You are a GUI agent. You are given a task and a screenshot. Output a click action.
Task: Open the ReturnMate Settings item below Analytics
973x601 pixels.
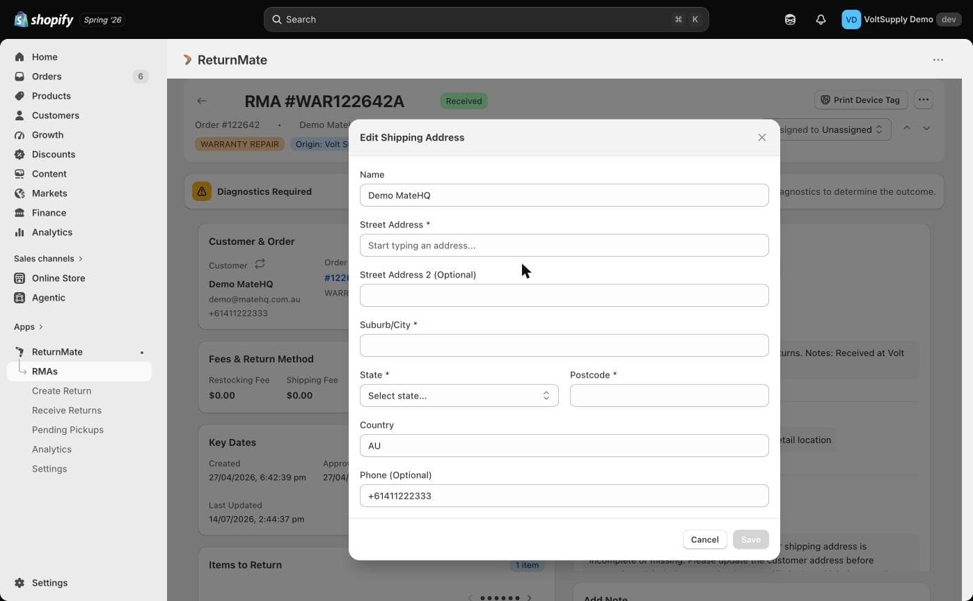click(49, 469)
